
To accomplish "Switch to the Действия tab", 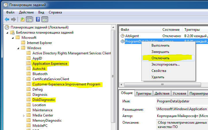I will click(162, 93).
